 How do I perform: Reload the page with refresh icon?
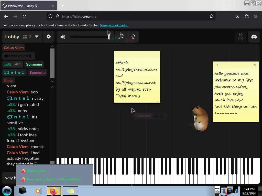(x=25, y=17)
